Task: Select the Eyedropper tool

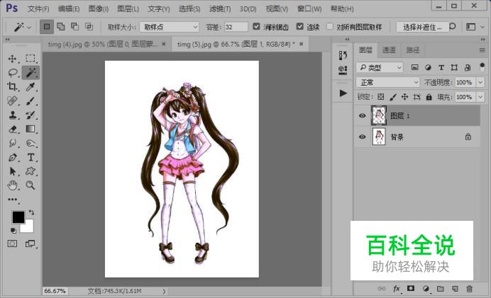Action: click(31, 86)
